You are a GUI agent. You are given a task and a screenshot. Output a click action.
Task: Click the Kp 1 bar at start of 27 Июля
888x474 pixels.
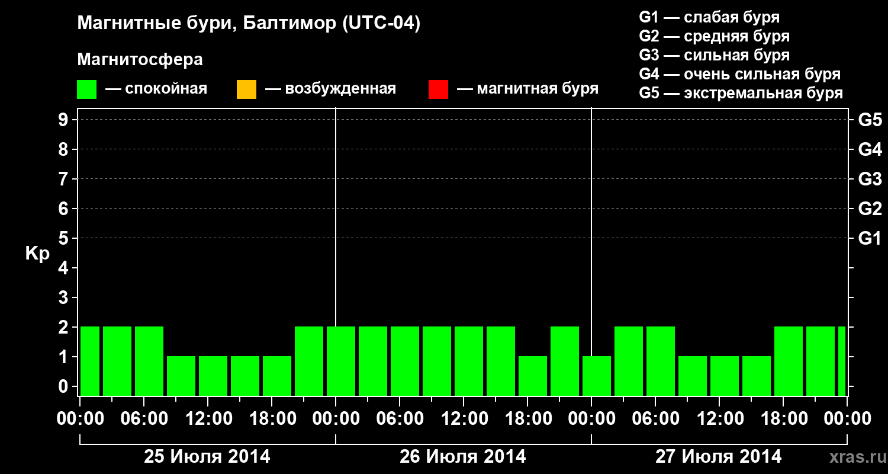[x=597, y=376]
